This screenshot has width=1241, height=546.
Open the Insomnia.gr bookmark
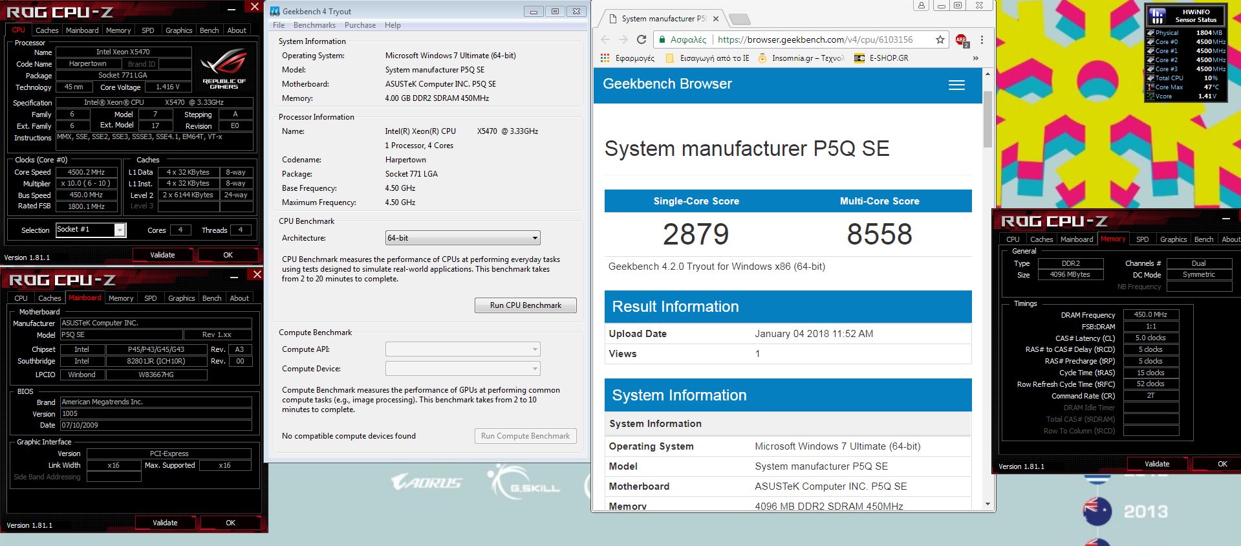pos(801,58)
